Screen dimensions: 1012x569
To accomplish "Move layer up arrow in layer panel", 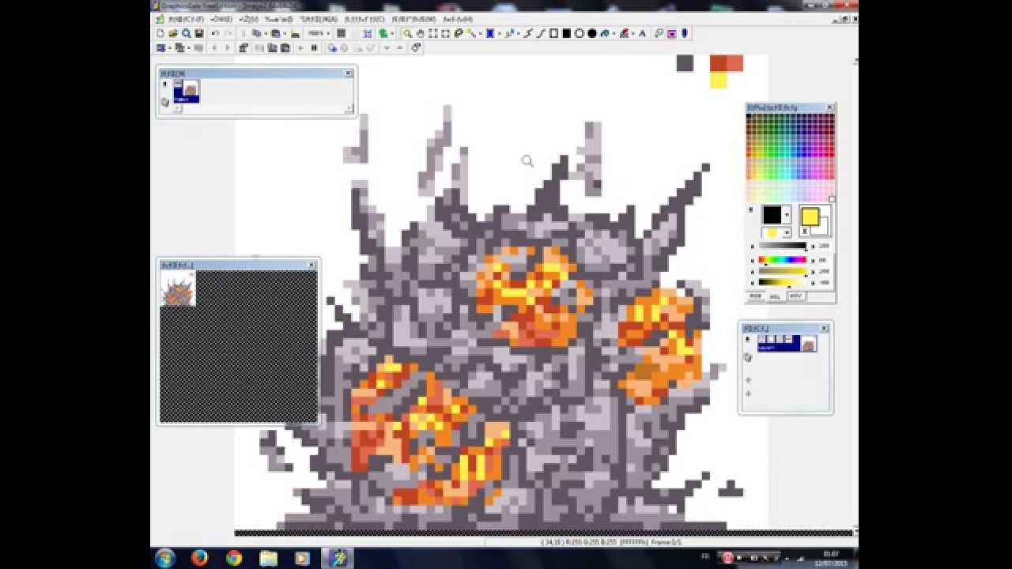I will [x=748, y=380].
